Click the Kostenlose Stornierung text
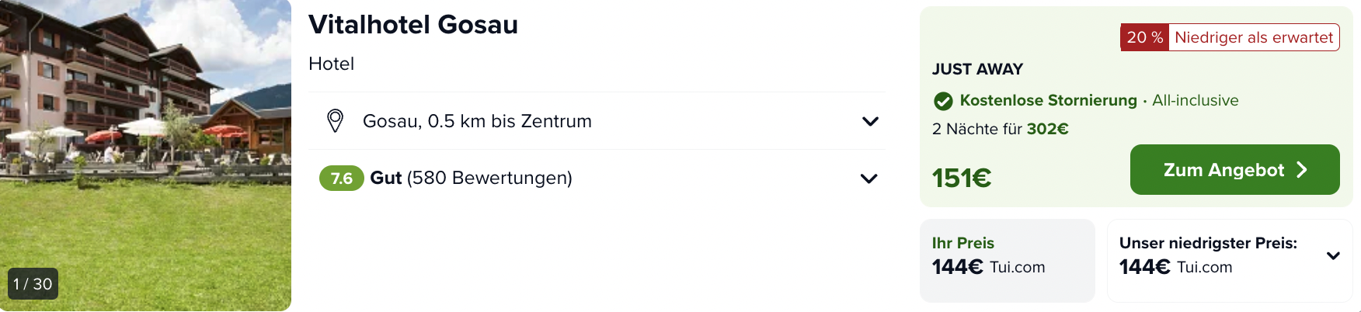 [x=1048, y=101]
